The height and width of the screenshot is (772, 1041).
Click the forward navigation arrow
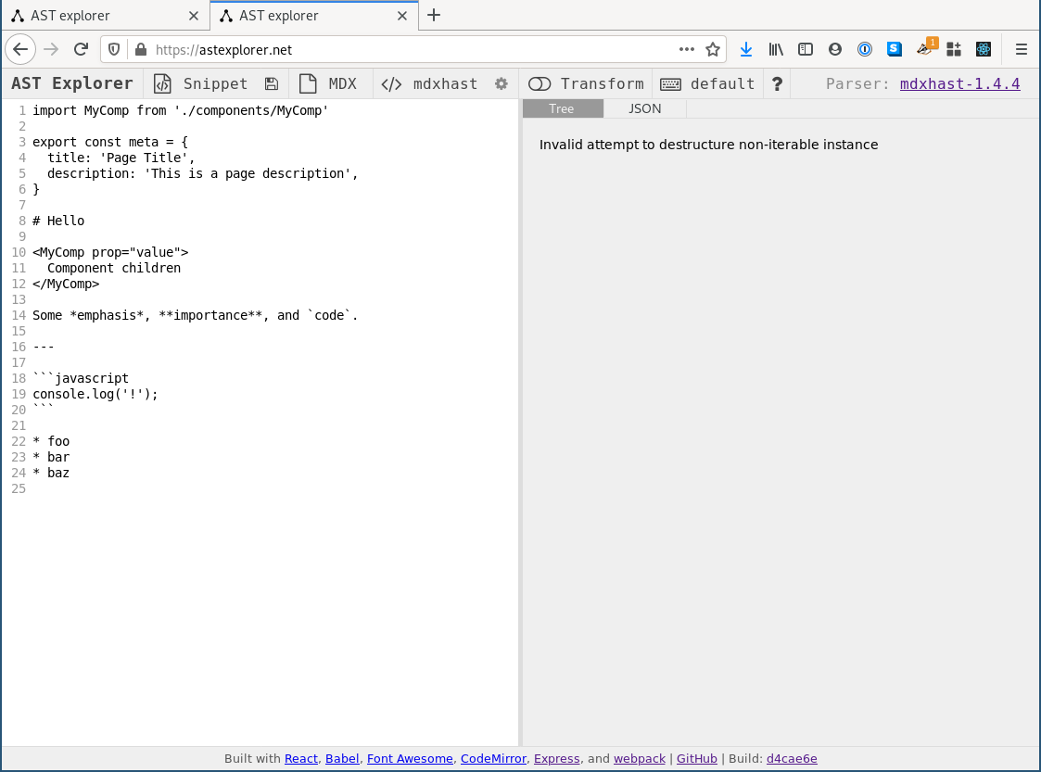point(51,50)
